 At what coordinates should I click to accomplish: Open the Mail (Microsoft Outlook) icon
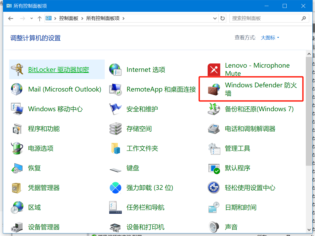[17, 89]
